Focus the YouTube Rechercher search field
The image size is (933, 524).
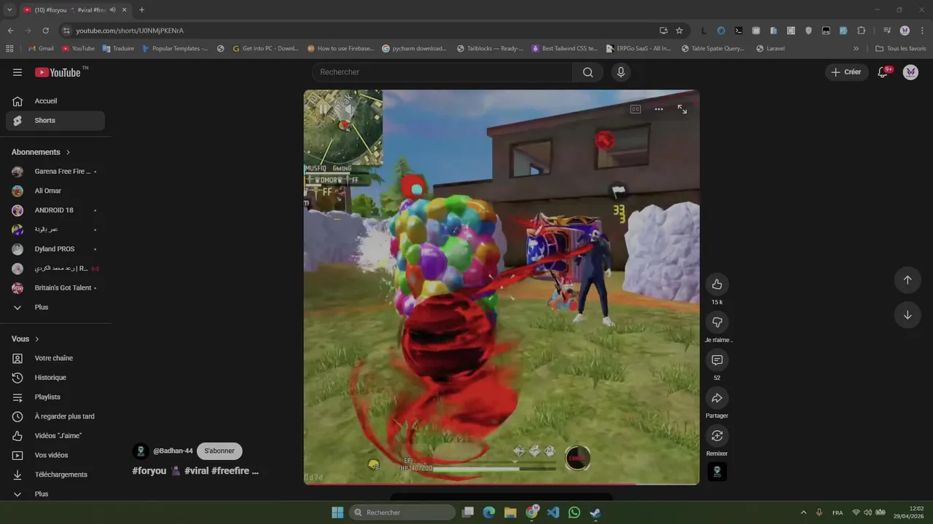[442, 72]
